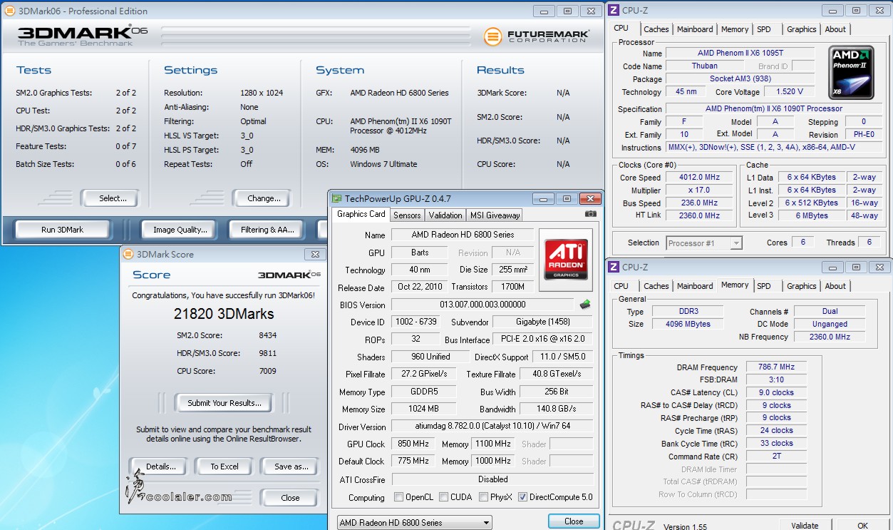Click the ATI CrossFire Disabled field
The image size is (893, 530).
click(x=492, y=479)
